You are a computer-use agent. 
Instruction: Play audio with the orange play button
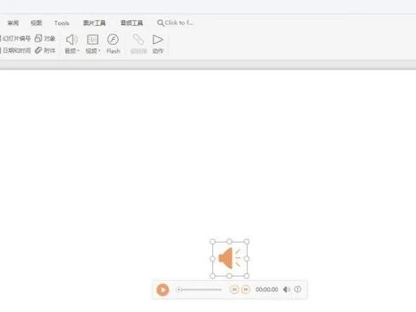click(163, 289)
